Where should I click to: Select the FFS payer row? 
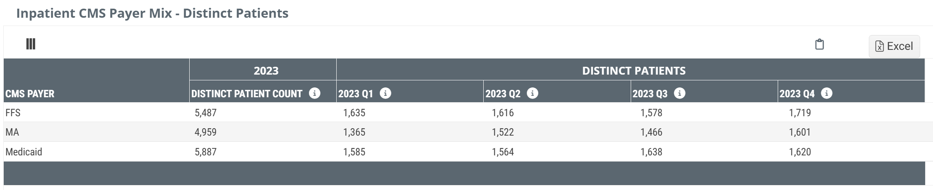[x=13, y=113]
